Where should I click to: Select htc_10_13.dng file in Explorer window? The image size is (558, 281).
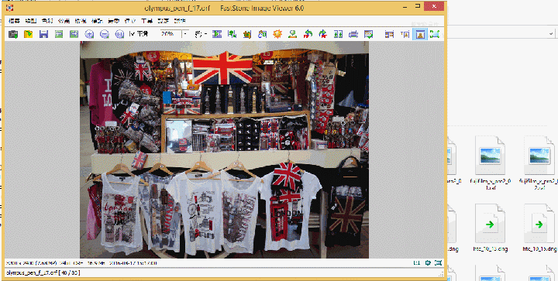[x=490, y=228]
